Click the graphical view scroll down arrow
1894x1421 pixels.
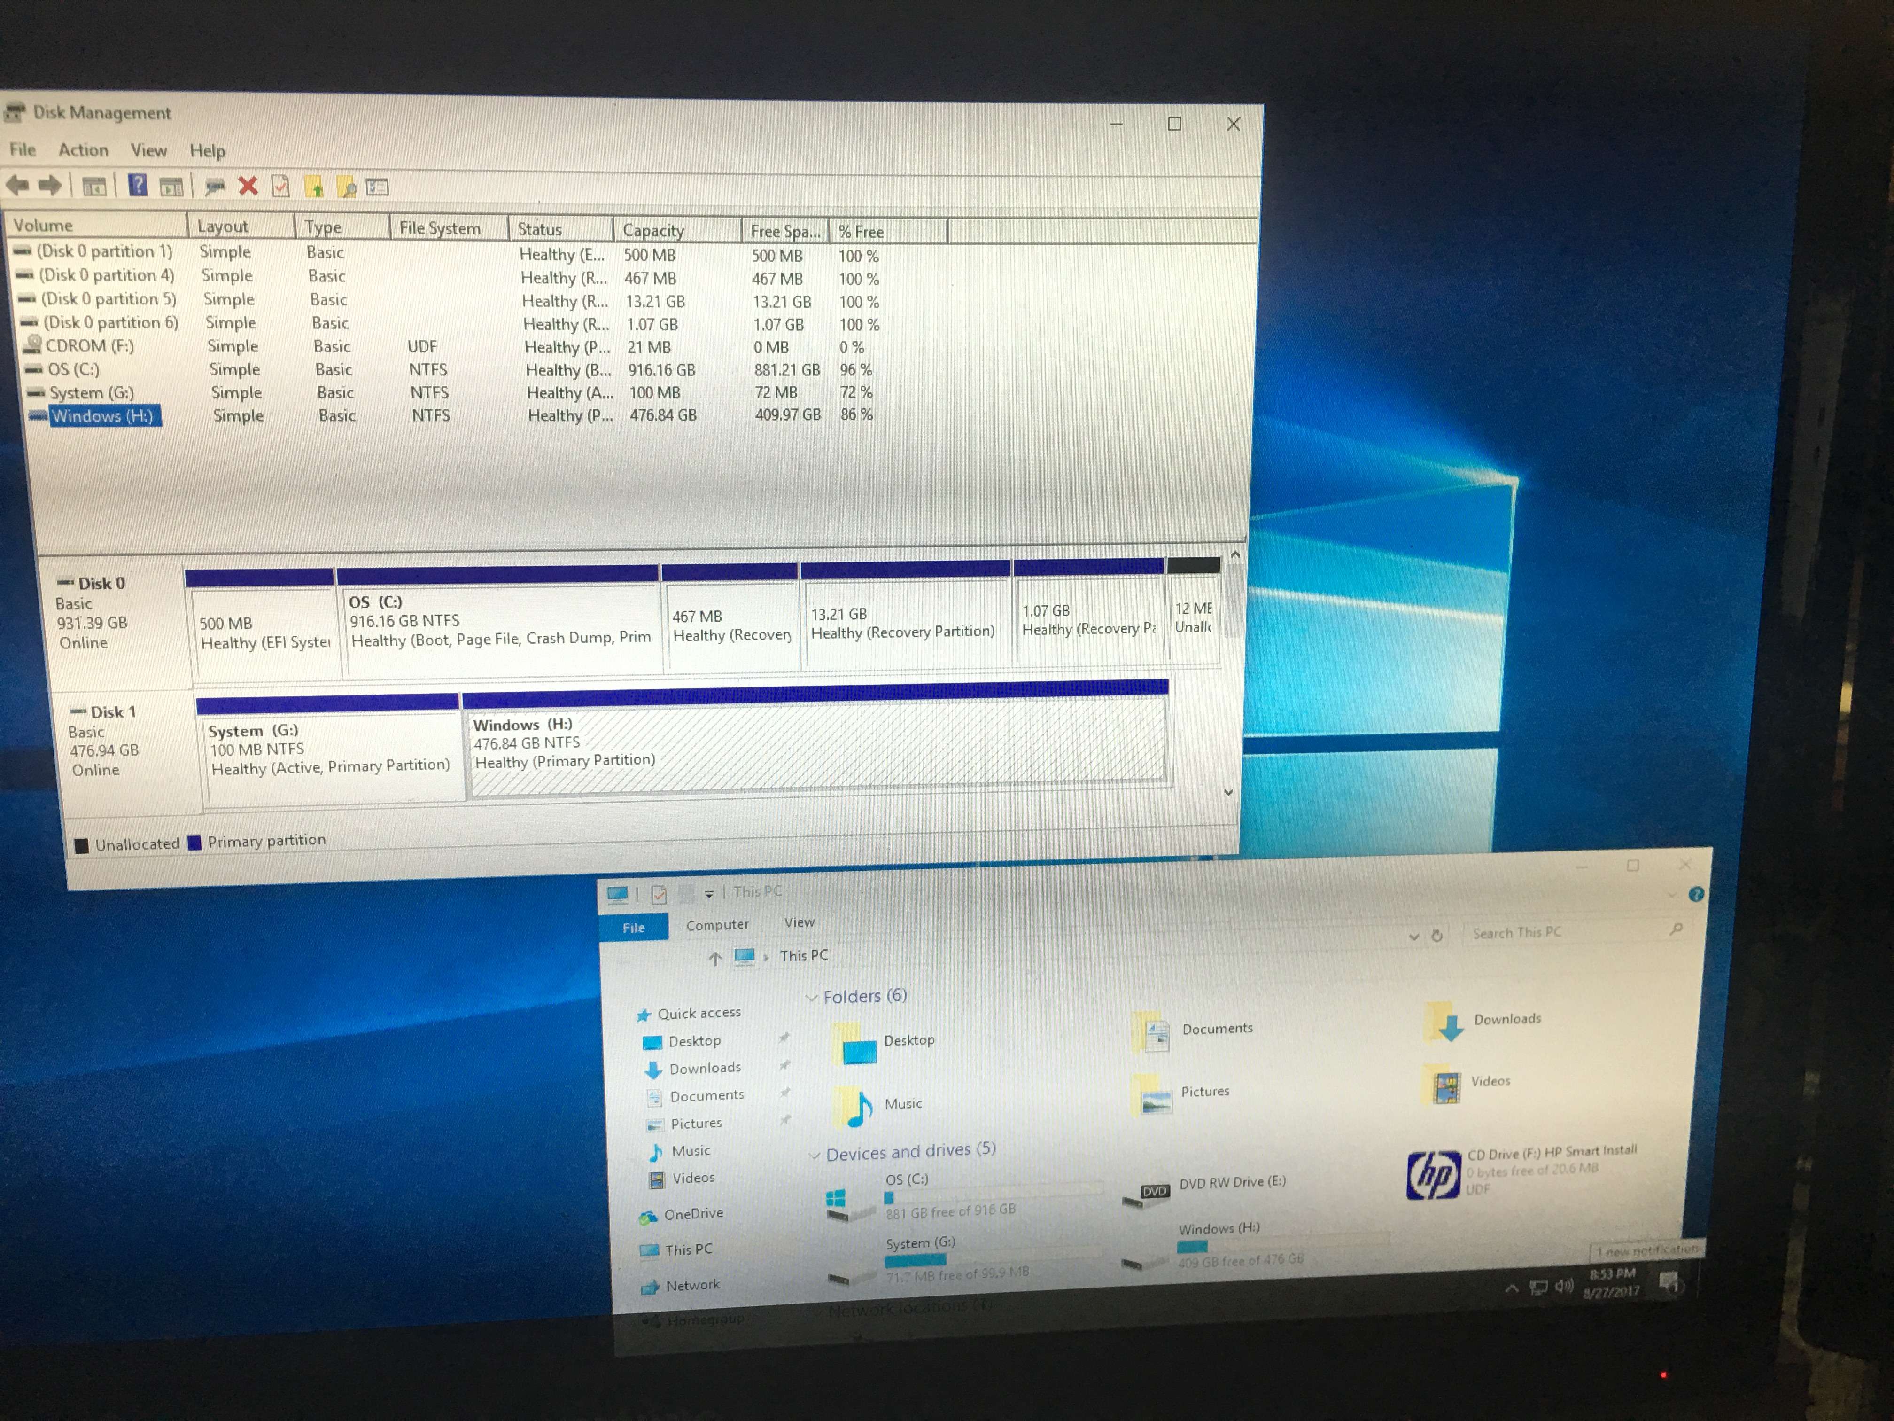1229,792
